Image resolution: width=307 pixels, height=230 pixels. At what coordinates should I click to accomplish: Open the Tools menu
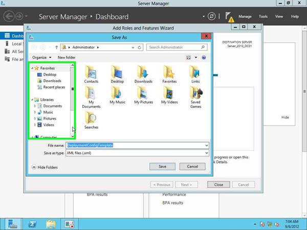click(x=263, y=16)
